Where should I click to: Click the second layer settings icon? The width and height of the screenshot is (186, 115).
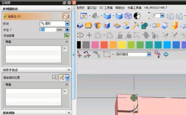(179, 16)
